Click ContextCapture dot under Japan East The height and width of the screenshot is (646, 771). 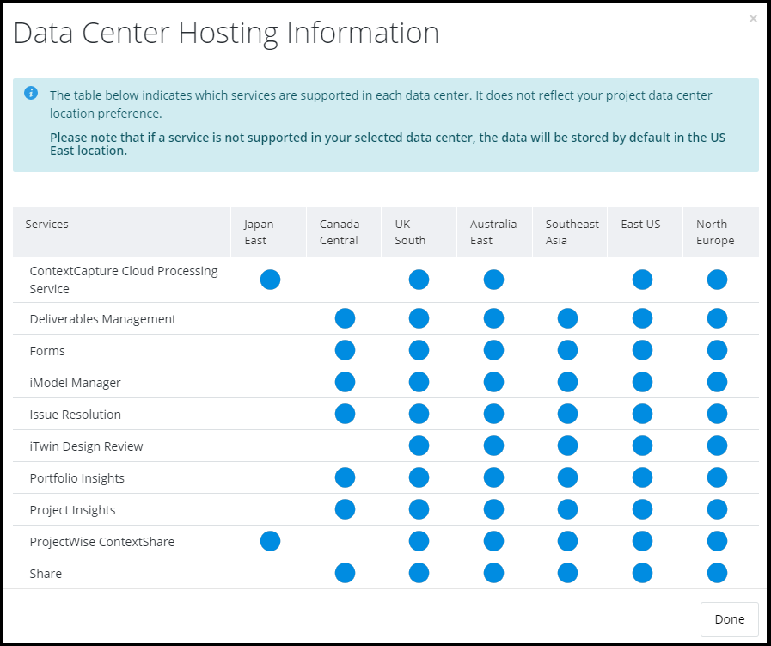click(270, 280)
